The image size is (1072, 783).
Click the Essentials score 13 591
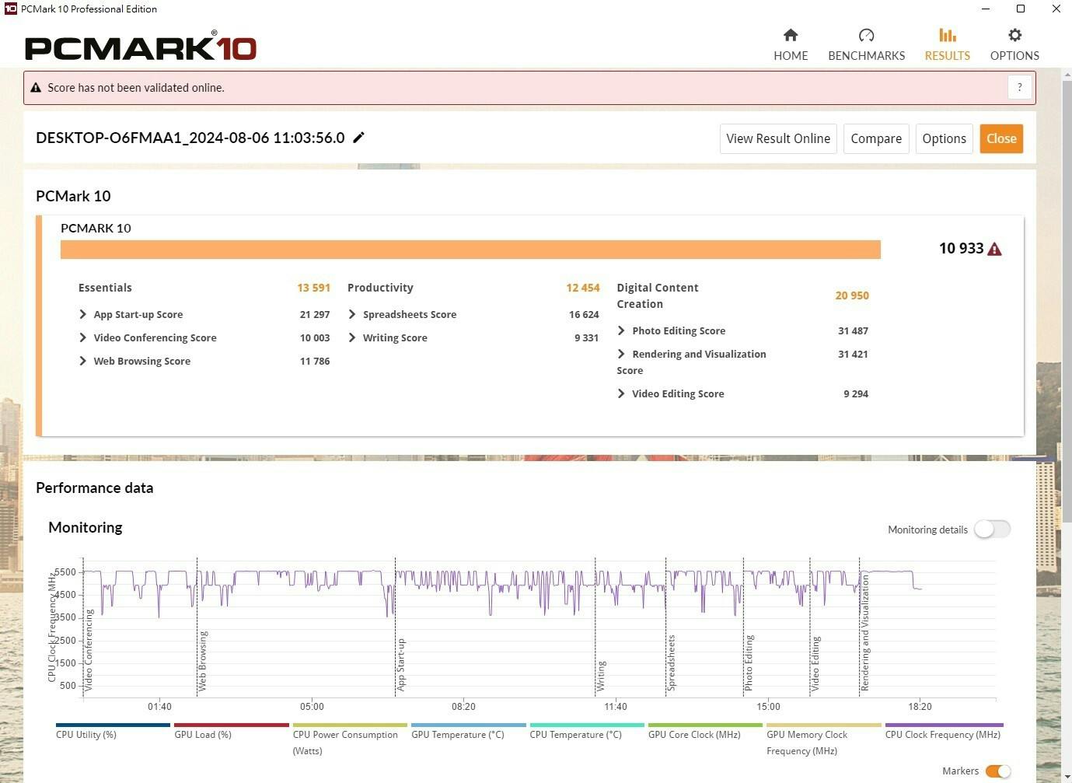click(313, 288)
